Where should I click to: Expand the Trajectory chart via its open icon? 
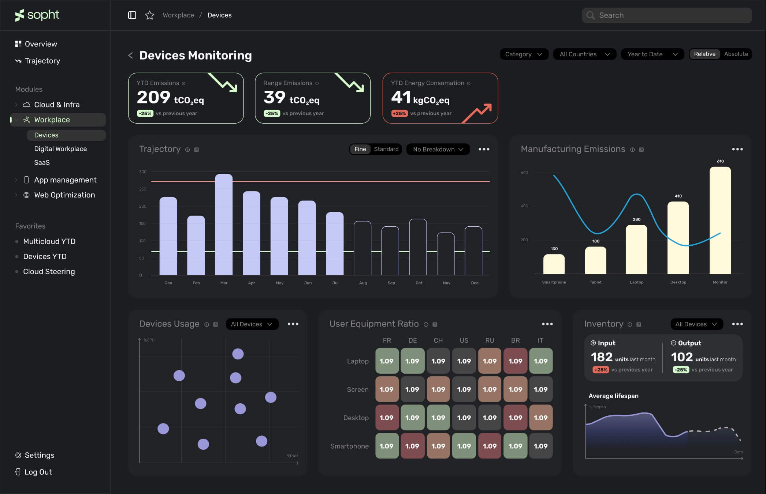click(x=196, y=150)
